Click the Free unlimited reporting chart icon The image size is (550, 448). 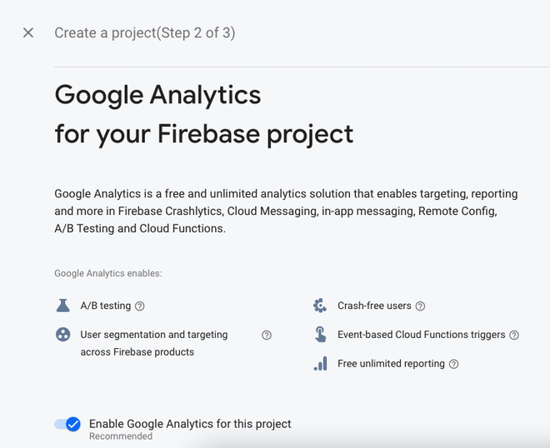[320, 364]
